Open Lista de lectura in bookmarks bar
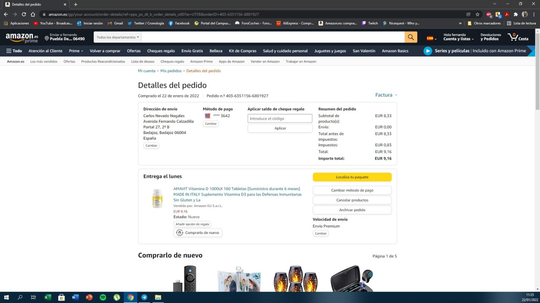The height and width of the screenshot is (303, 540). click(521, 23)
